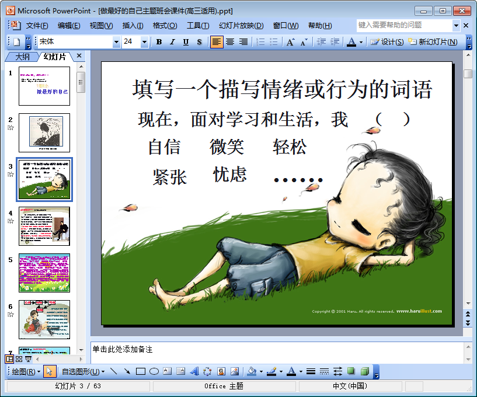Create a new blank presentation document
Viewport: 477px width, 397px height.
pos(17,41)
